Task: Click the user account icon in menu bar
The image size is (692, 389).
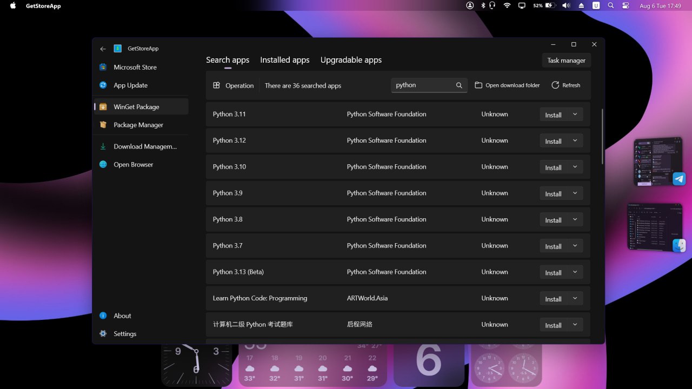Action: coord(470,5)
